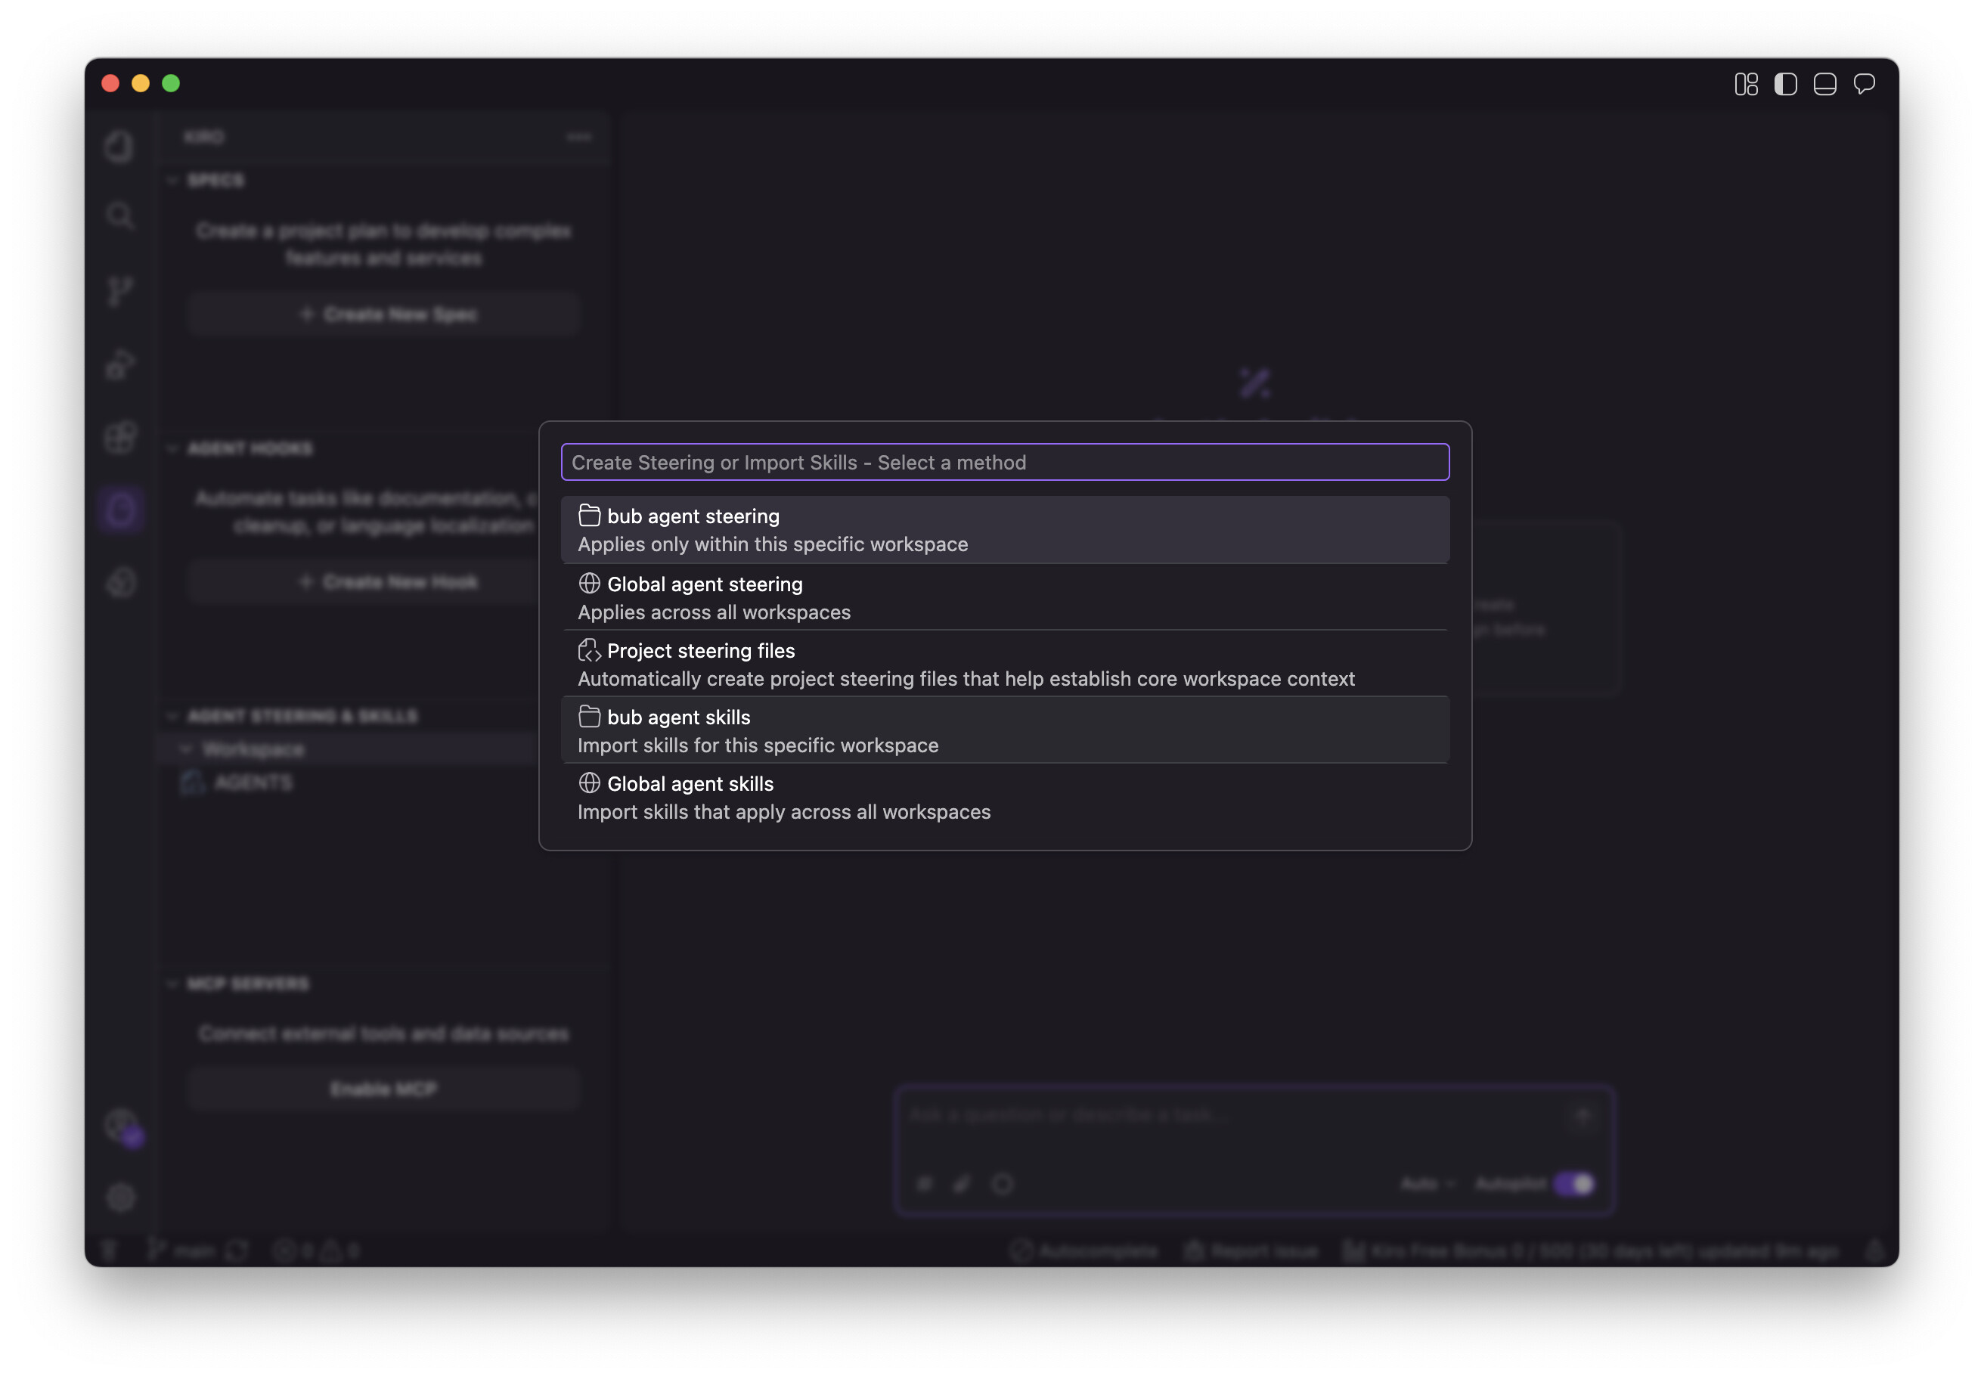Open the Search view in the activity bar

point(120,216)
